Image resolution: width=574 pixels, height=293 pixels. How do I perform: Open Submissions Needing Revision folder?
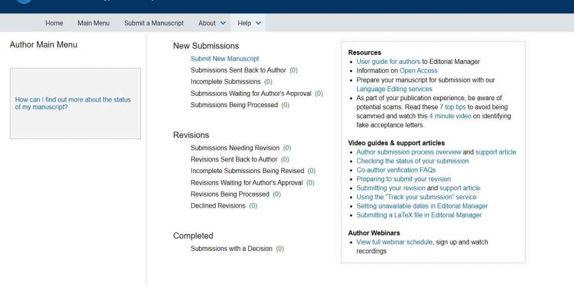pyautogui.click(x=235, y=148)
